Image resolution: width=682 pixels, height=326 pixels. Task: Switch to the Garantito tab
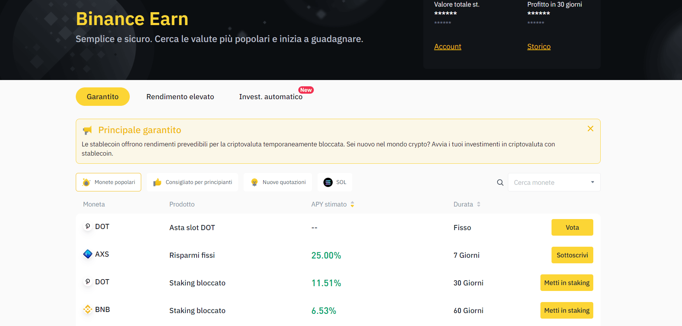tap(103, 97)
